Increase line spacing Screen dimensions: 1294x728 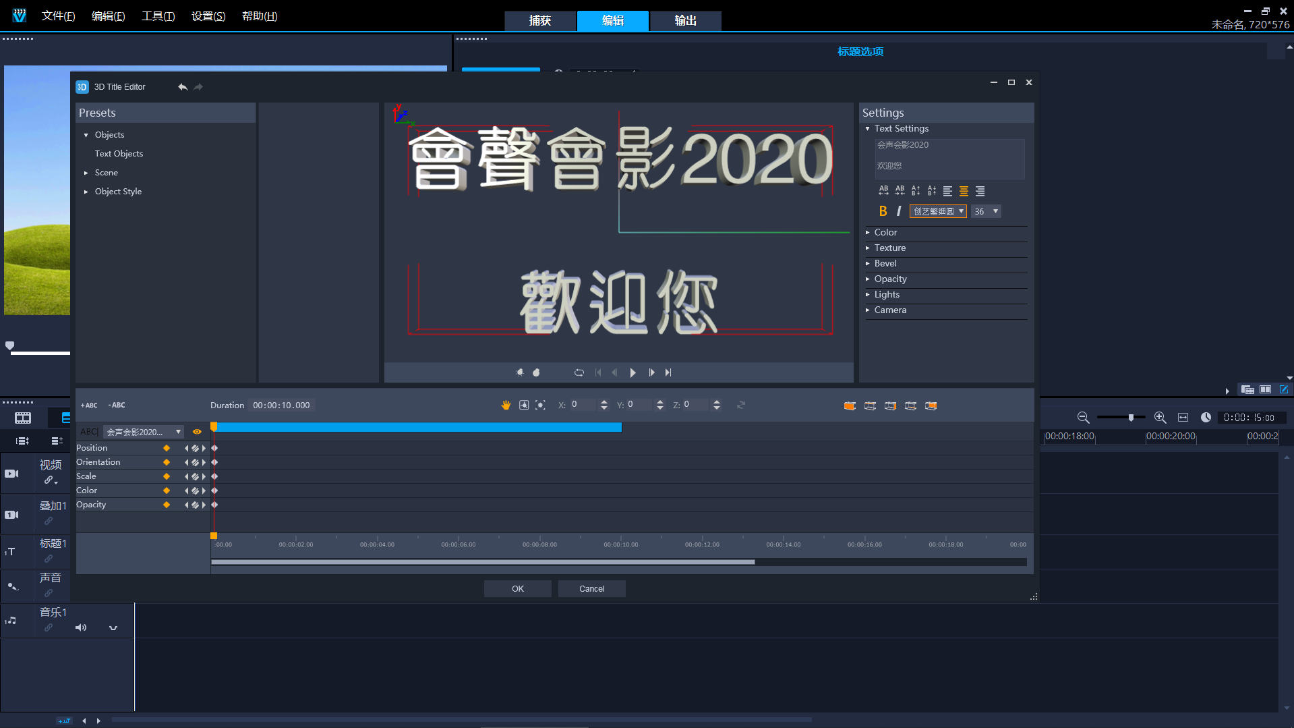pyautogui.click(x=916, y=191)
